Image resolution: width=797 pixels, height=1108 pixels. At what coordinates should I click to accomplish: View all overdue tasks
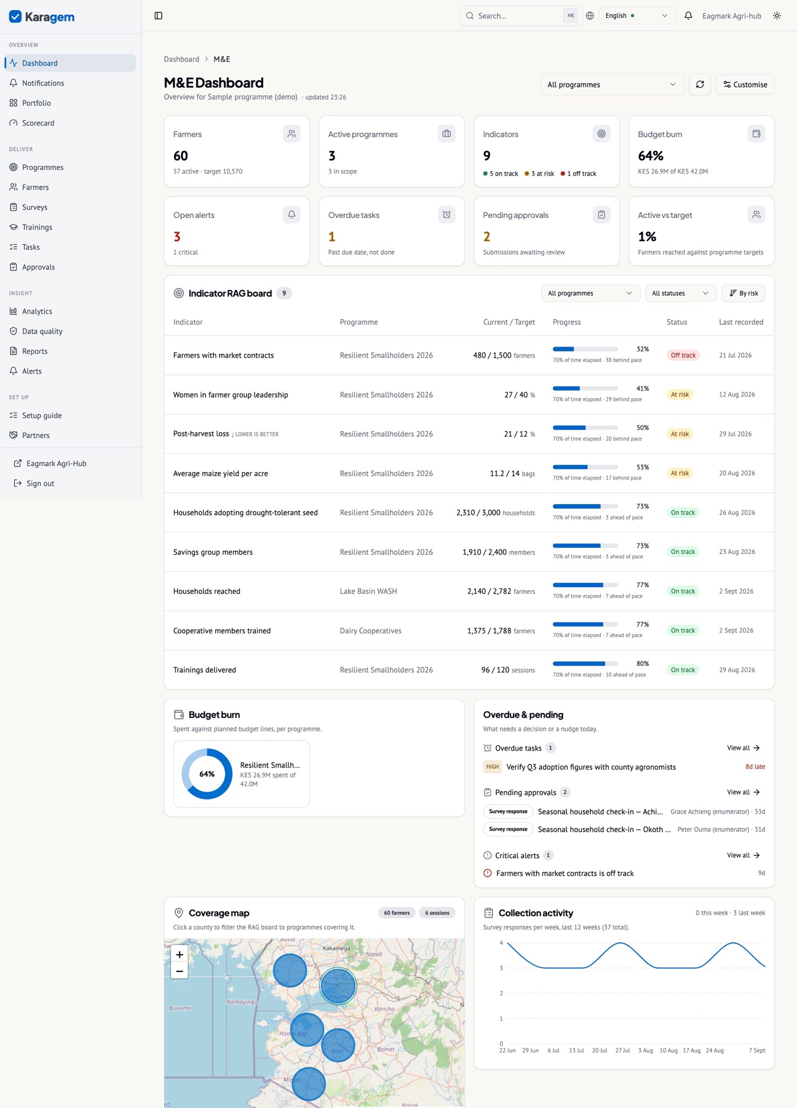(743, 748)
